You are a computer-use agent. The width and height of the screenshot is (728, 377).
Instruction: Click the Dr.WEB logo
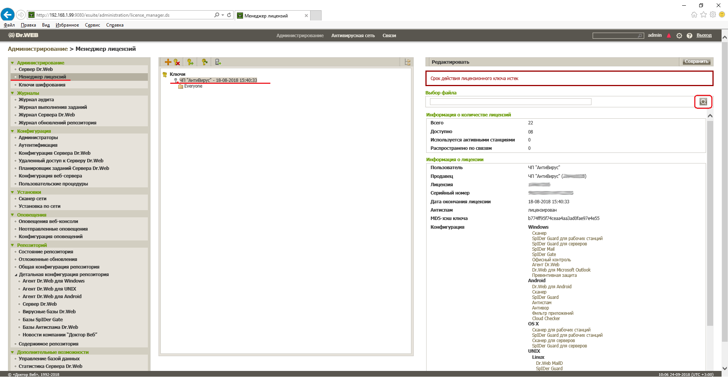(23, 35)
